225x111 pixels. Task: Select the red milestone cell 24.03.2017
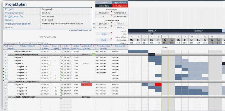coord(87,85)
